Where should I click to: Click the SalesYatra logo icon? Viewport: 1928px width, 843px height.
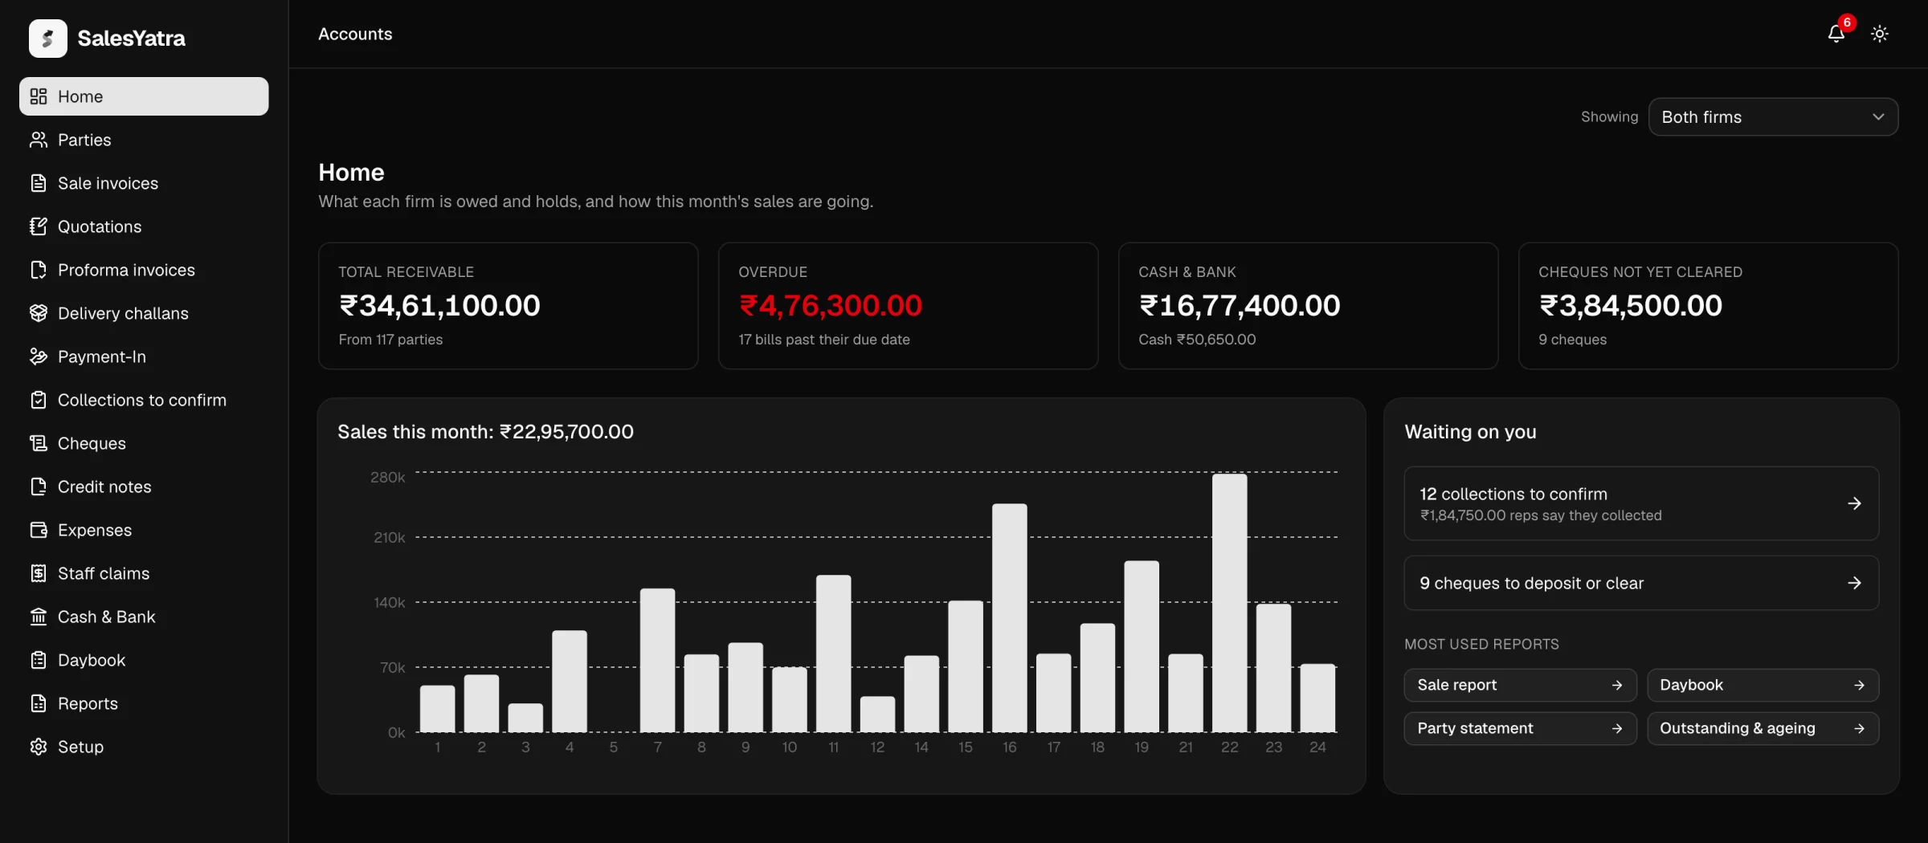point(48,39)
